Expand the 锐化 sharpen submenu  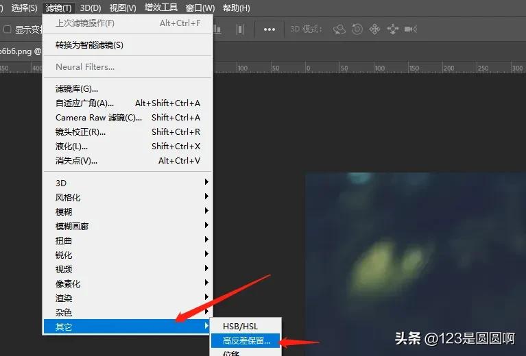click(128, 255)
